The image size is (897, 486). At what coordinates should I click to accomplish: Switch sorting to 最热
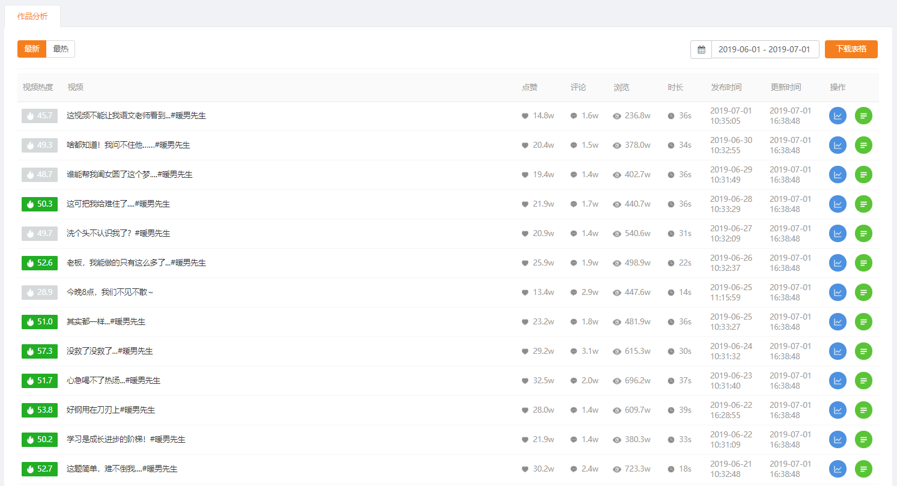61,49
